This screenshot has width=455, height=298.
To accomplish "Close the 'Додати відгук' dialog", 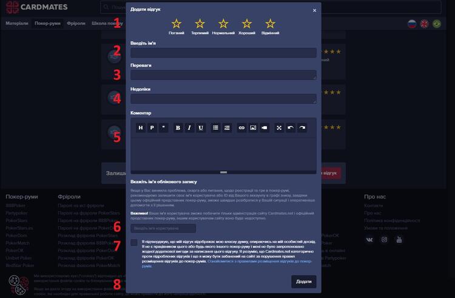I will 314,10.
